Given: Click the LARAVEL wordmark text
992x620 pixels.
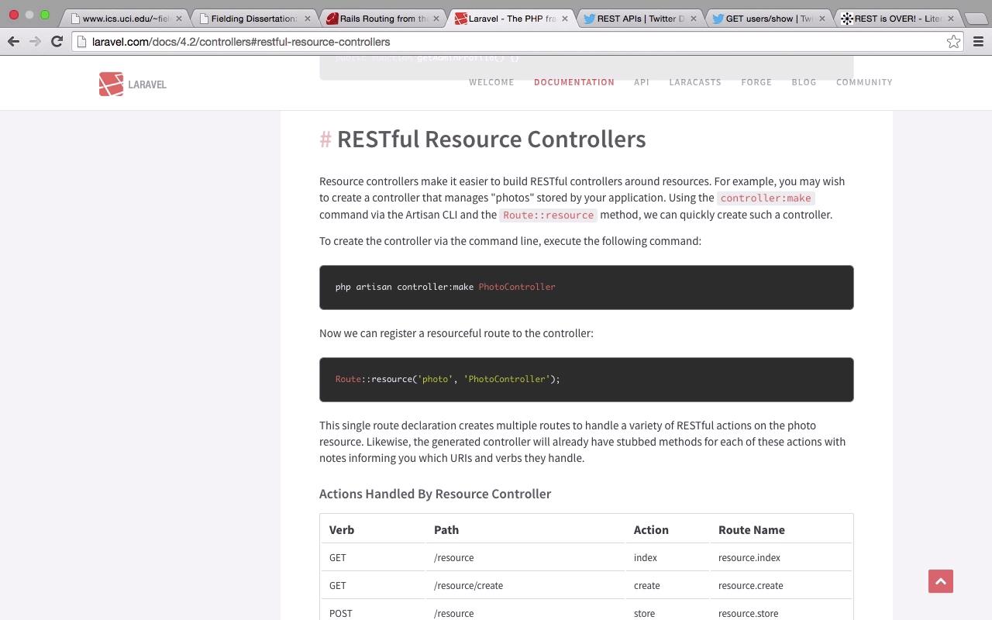Looking at the screenshot, I should (147, 84).
